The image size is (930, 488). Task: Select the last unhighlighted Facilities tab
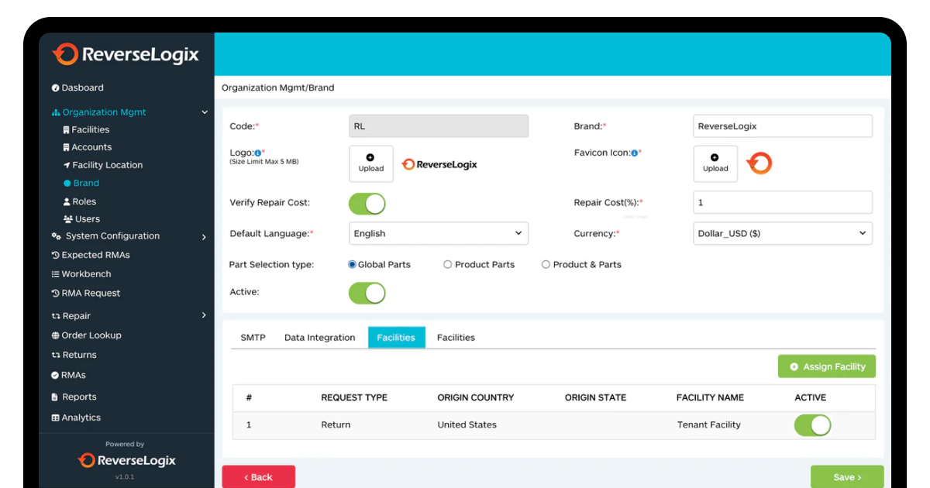[x=456, y=338]
